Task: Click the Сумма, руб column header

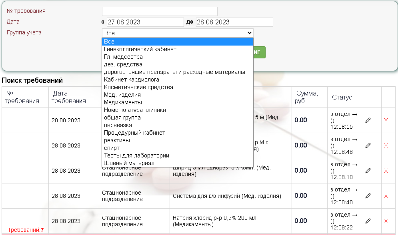Action: 310,97
